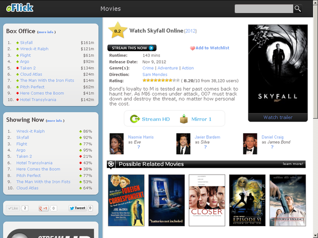Open Here Comes the Boom in Box Office

tap(42, 93)
